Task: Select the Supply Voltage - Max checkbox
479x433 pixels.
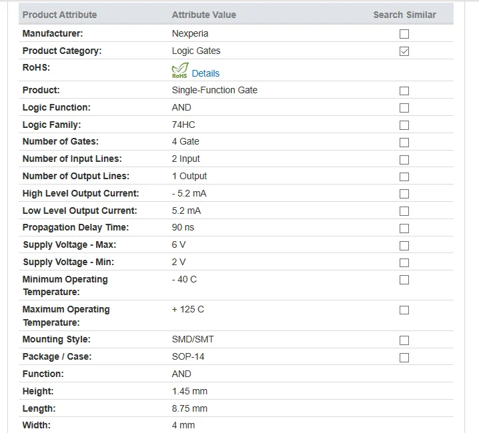Action: point(404,246)
